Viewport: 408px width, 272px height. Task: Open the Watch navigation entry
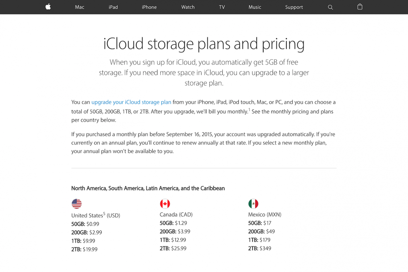188,7
